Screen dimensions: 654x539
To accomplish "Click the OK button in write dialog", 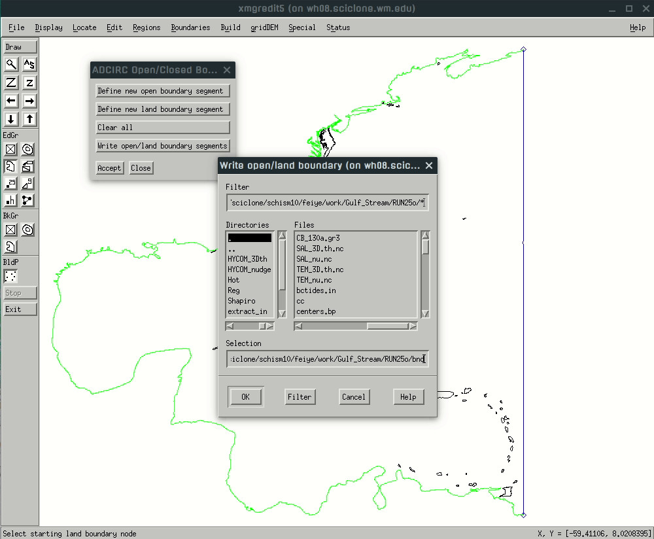I will 245,396.
